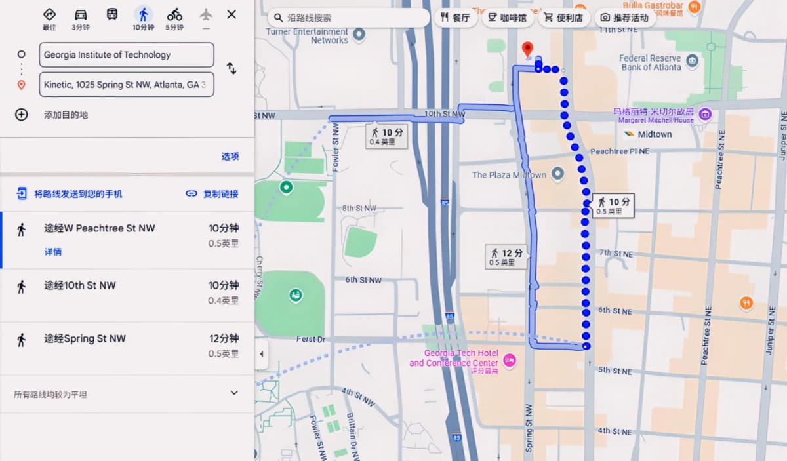Switch to driving travel mode

[x=81, y=18]
